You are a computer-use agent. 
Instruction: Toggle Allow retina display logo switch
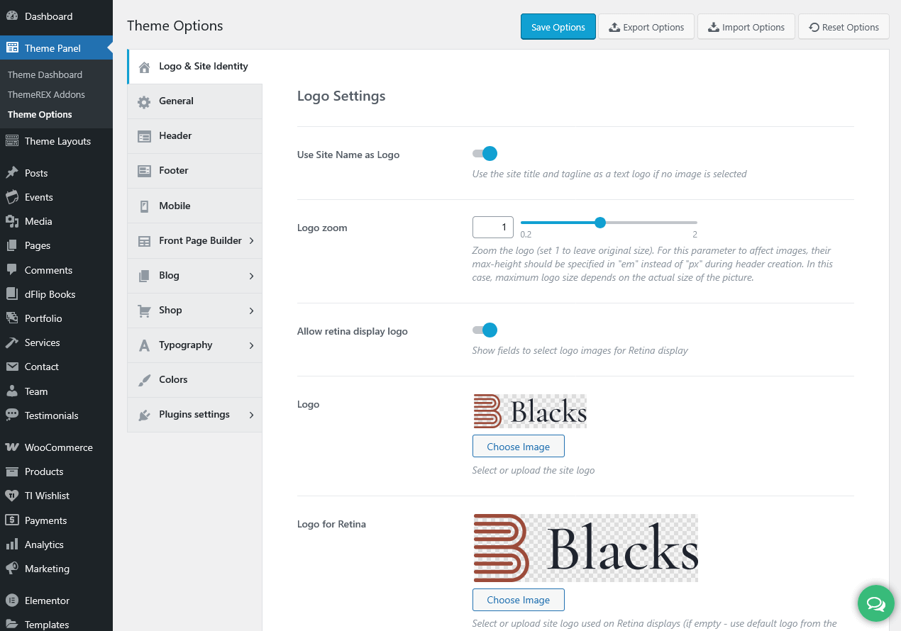(x=485, y=330)
